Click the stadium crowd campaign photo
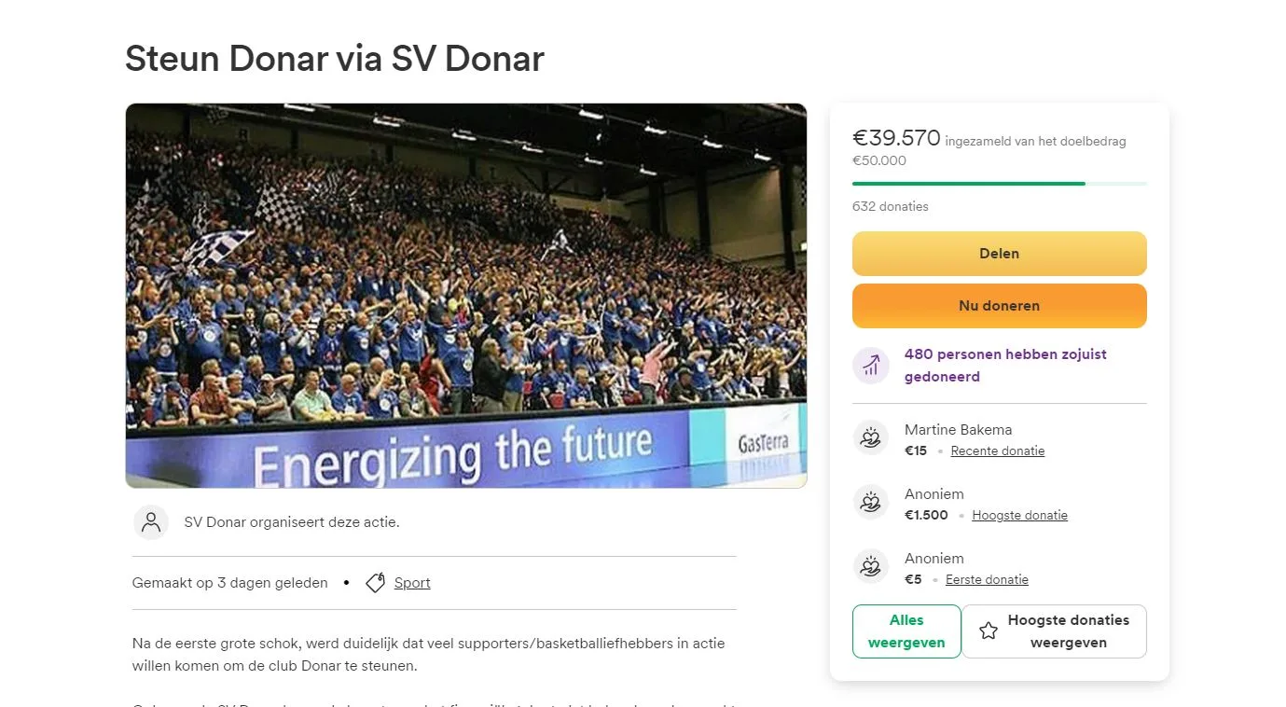The width and height of the screenshot is (1286, 707). click(465, 295)
